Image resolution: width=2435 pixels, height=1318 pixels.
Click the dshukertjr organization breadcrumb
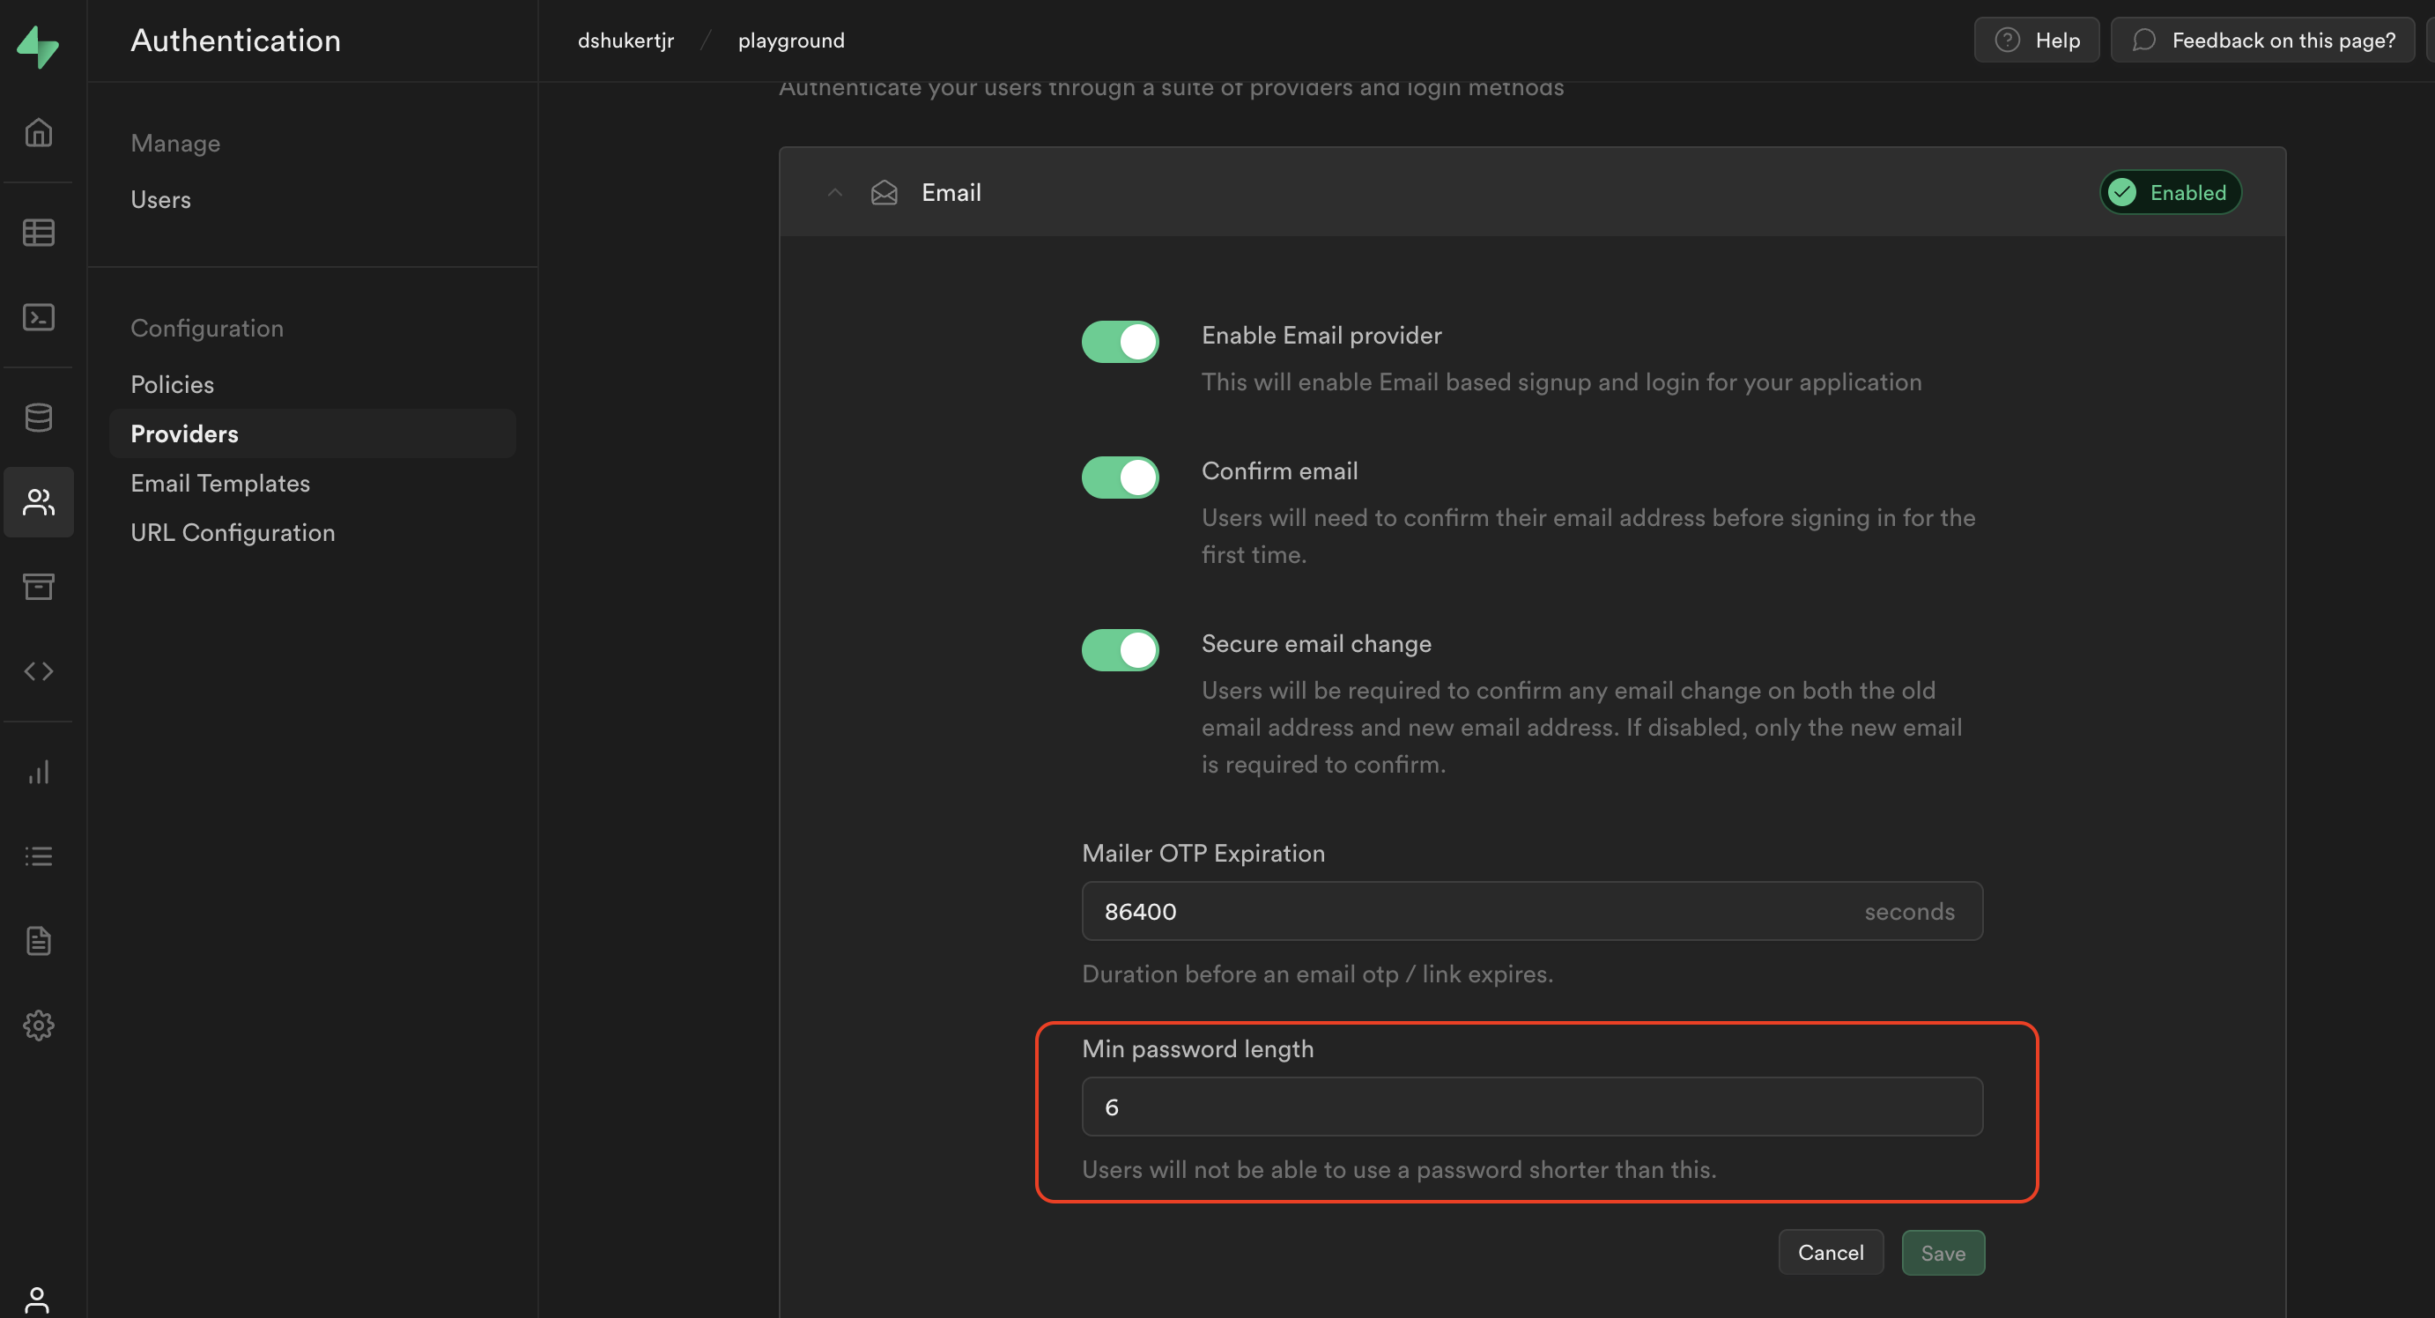point(625,40)
